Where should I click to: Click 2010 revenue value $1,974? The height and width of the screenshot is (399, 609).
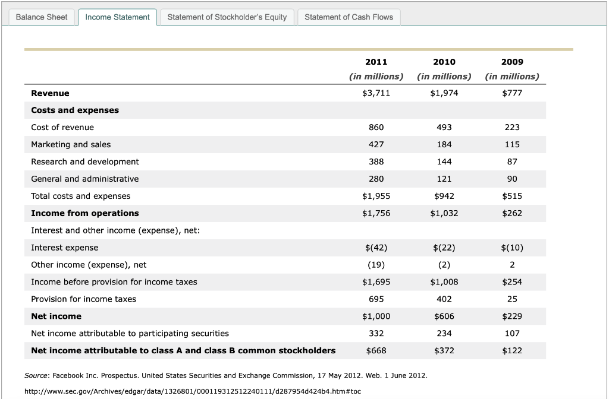point(444,93)
